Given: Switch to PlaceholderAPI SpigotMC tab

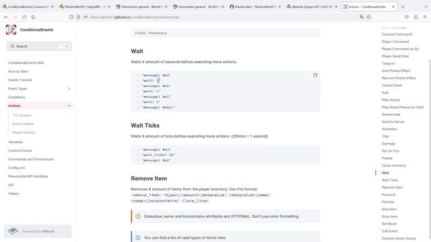Looking at the screenshot, I should point(85,7).
